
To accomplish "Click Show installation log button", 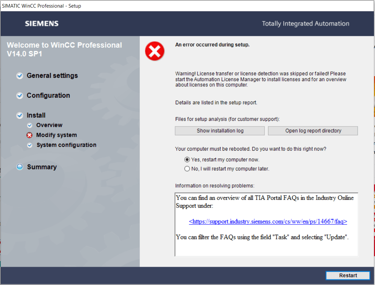I will (220, 131).
